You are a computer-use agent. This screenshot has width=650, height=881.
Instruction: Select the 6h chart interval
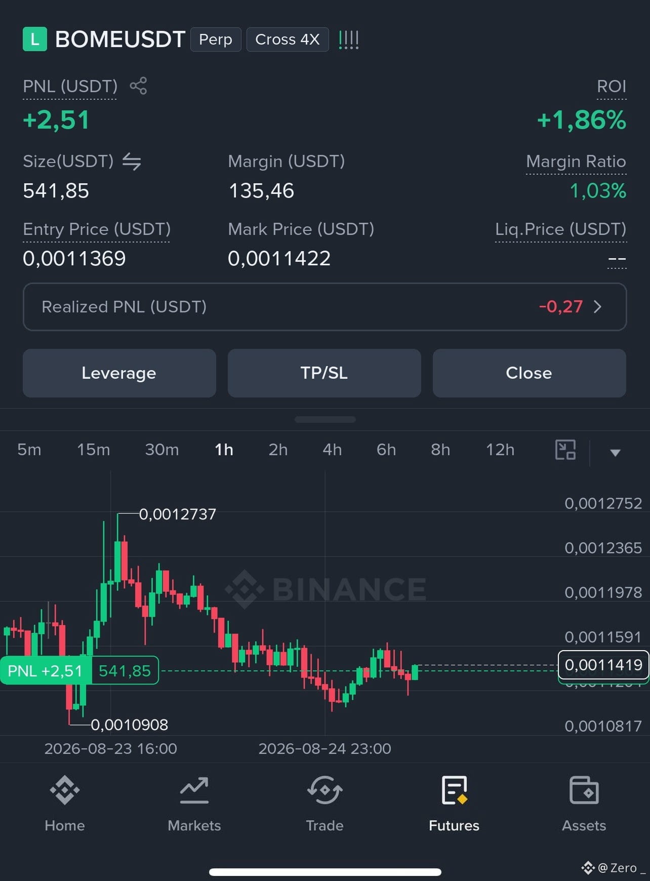pyautogui.click(x=386, y=450)
